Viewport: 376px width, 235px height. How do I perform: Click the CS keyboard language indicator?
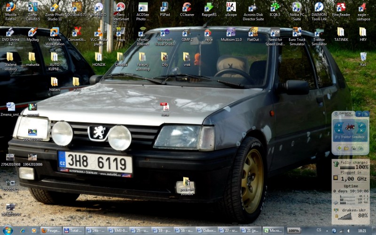(319, 230)
